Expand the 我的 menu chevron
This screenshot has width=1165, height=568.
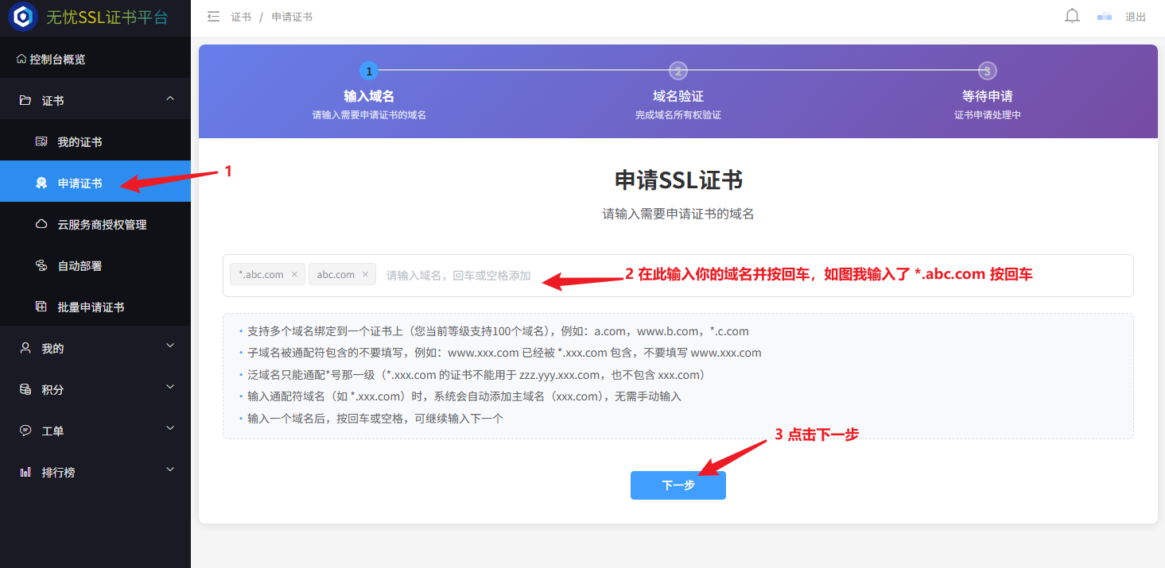click(169, 346)
